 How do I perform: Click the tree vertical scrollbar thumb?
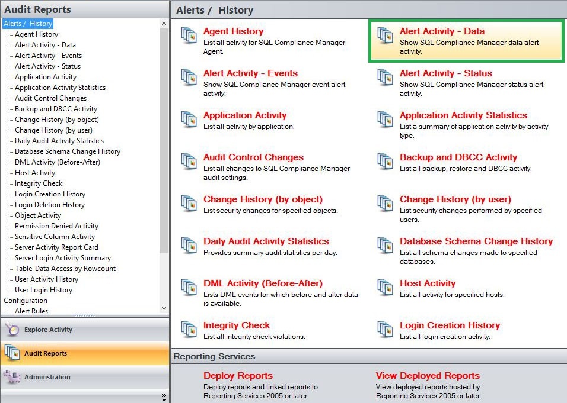pos(164,141)
